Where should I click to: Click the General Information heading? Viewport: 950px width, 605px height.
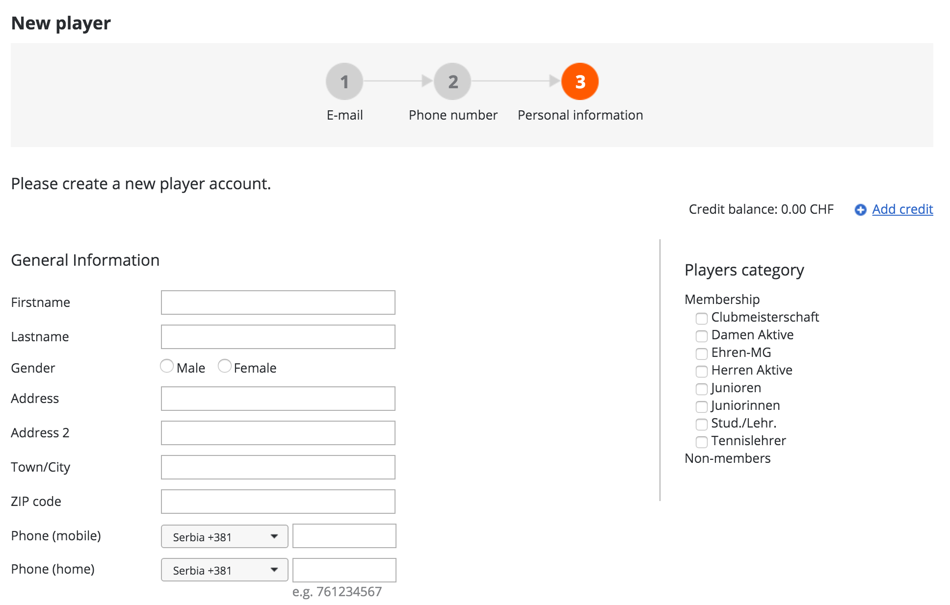[85, 260]
